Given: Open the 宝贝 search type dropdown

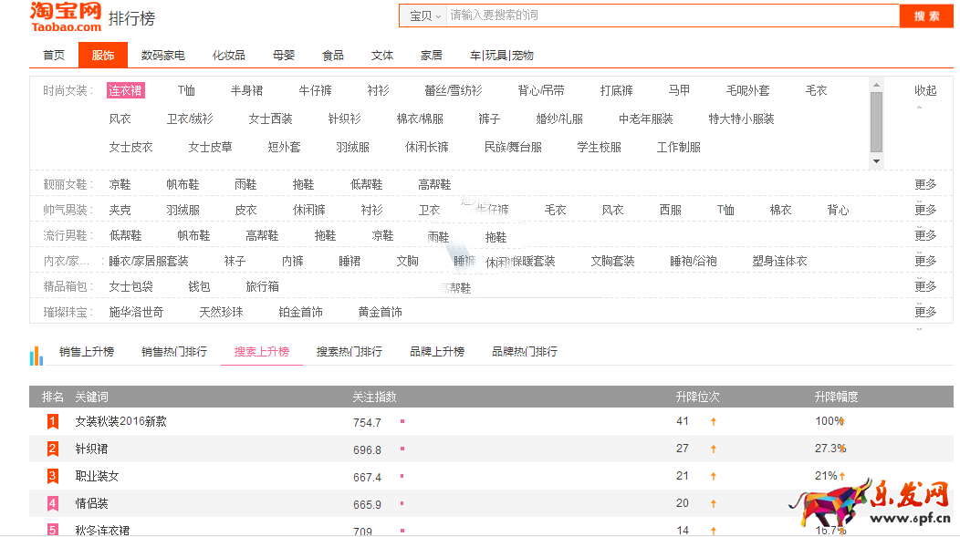Looking at the screenshot, I should [423, 16].
